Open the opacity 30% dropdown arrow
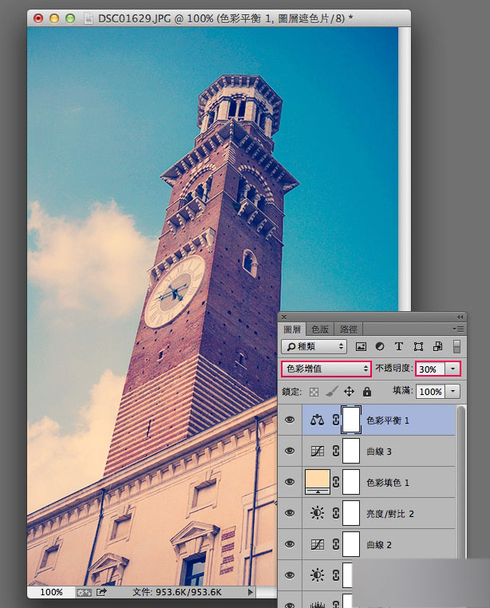The width and height of the screenshot is (490, 608). pos(452,369)
